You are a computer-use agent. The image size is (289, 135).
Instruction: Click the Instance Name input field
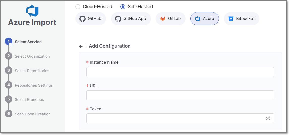point(180,72)
